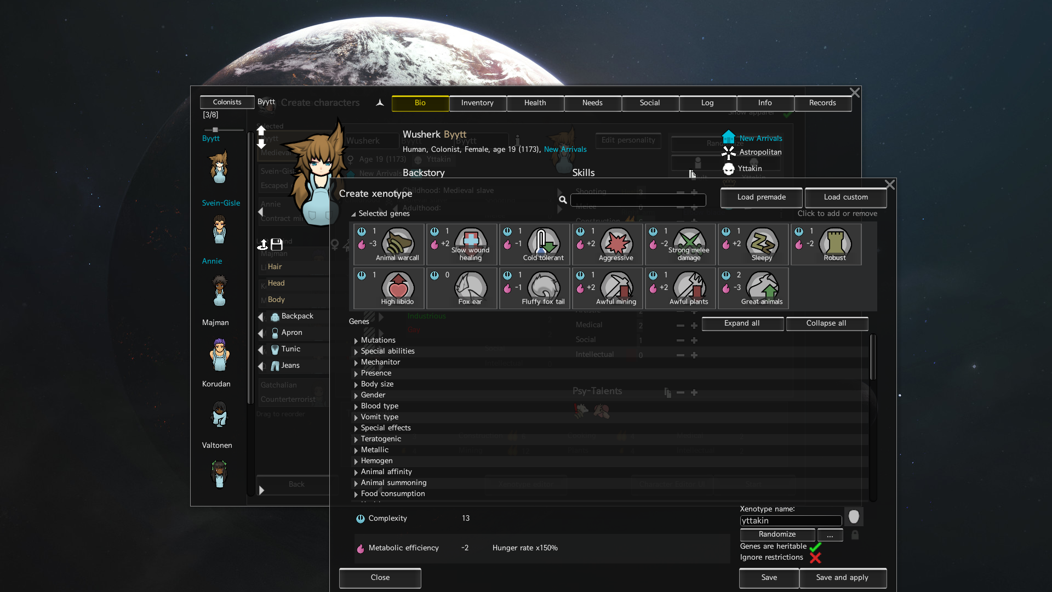Open the Bio tab

pyautogui.click(x=420, y=103)
